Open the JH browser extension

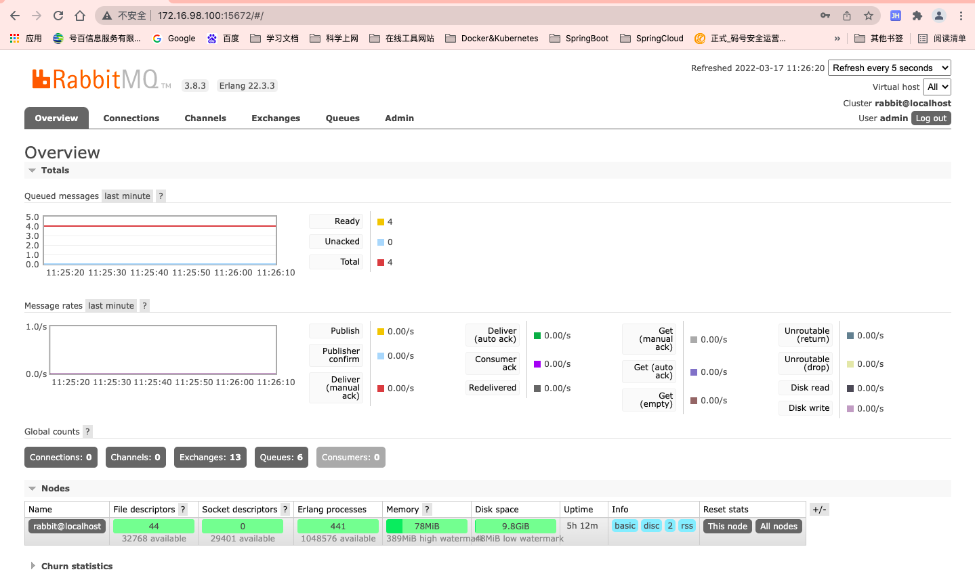click(896, 16)
